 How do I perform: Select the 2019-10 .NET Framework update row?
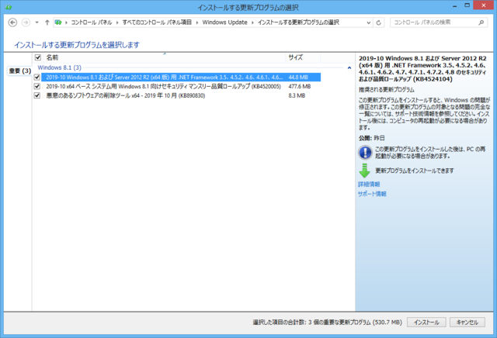(181, 78)
